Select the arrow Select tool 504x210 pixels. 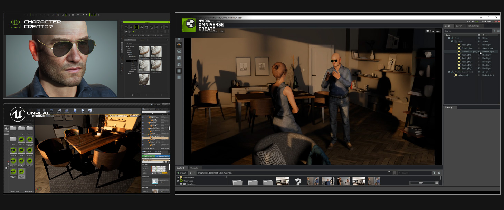pyautogui.click(x=179, y=39)
